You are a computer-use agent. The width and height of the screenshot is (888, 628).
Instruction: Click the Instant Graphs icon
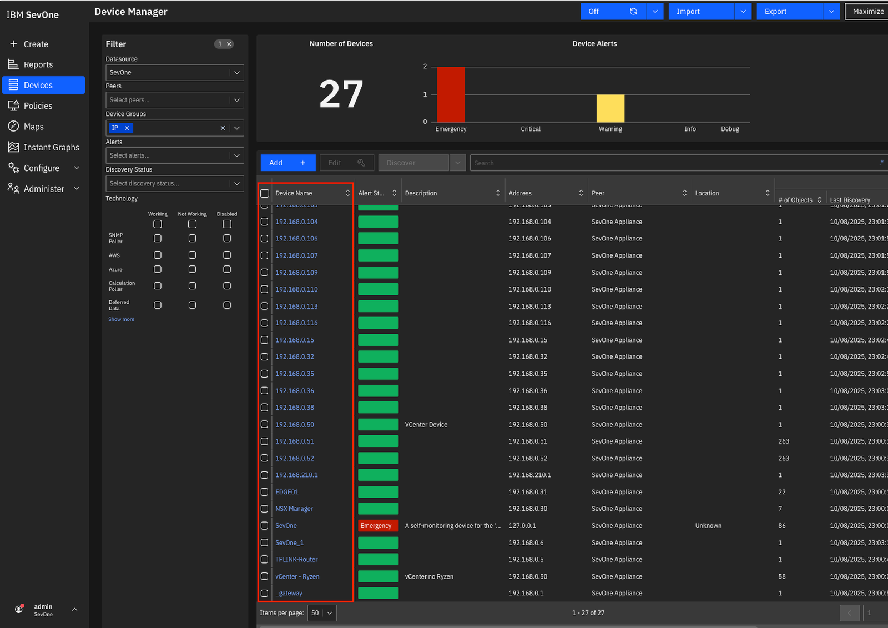[13, 147]
